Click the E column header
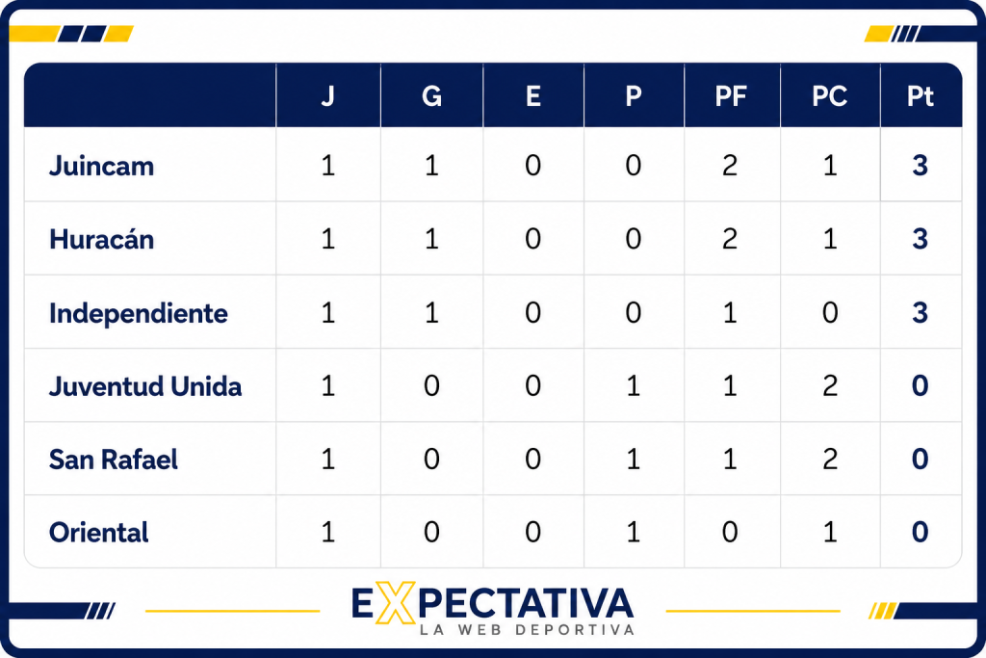This screenshot has width=986, height=658. (x=533, y=96)
